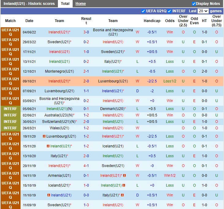
Task: Open the Denmark(U20) team link
Action: (x=112, y=109)
